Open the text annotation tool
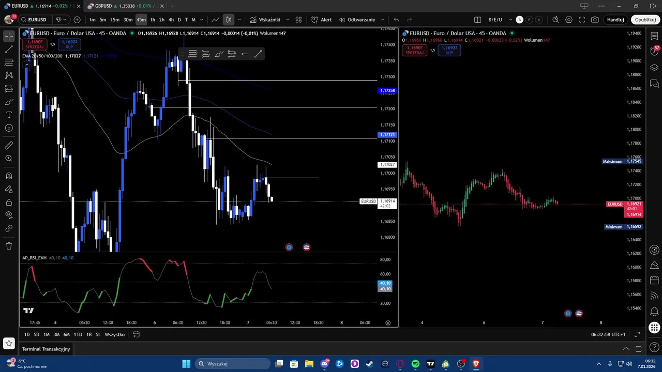 (9, 115)
